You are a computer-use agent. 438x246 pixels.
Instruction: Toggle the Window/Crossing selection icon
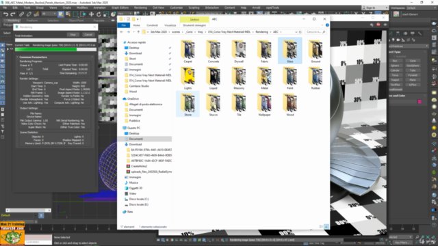tap(83, 14)
